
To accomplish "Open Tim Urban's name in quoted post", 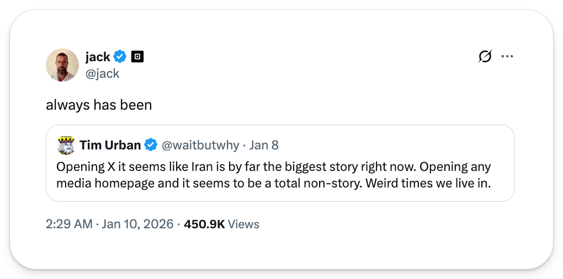I will [x=110, y=145].
